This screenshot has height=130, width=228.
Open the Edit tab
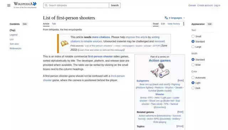tap(163, 24)
